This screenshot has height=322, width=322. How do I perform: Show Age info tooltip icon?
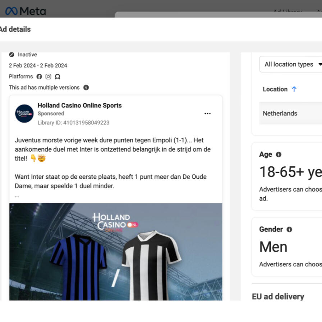(279, 155)
